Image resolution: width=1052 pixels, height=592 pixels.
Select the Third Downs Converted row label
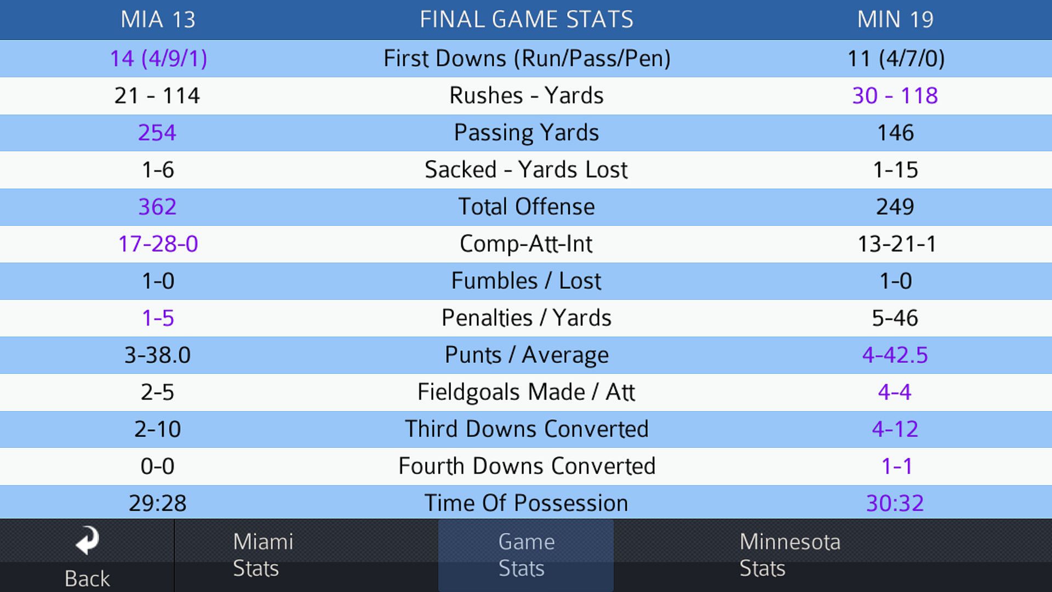pos(526,429)
